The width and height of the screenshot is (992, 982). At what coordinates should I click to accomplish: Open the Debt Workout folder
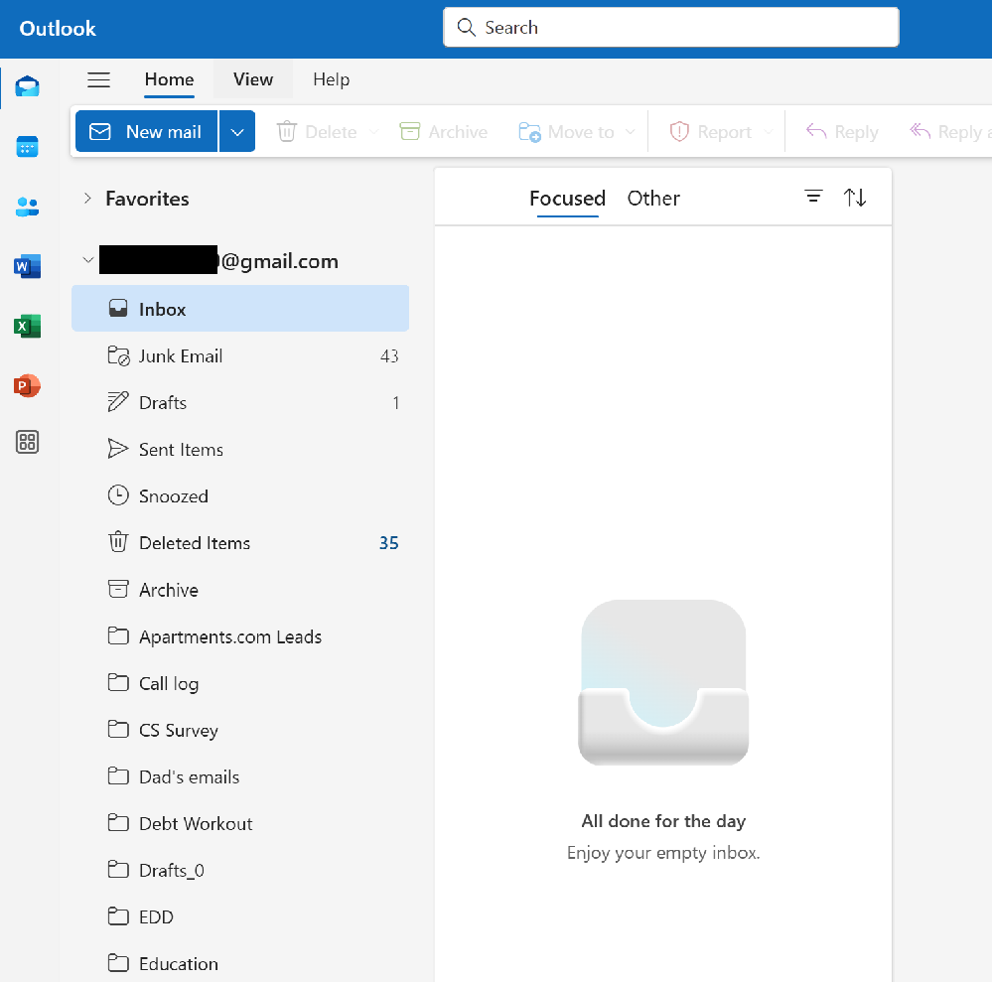(x=240, y=824)
